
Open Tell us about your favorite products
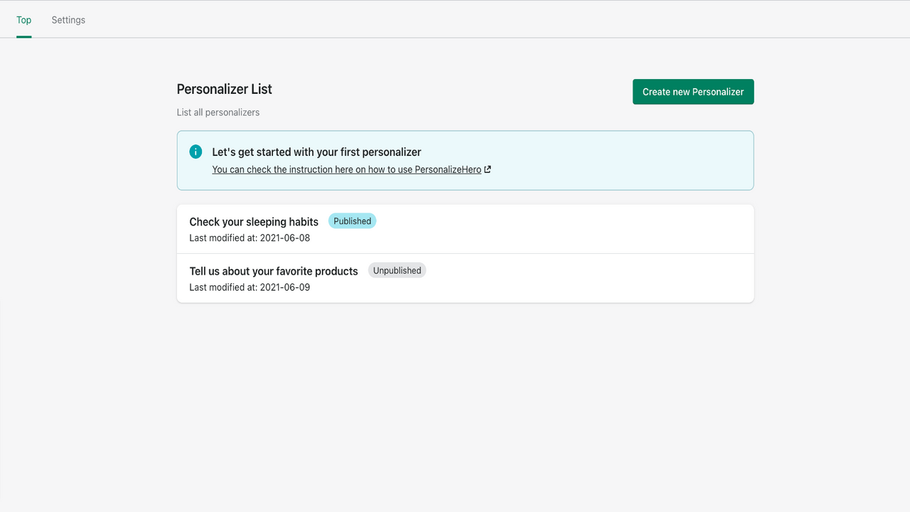pos(274,271)
